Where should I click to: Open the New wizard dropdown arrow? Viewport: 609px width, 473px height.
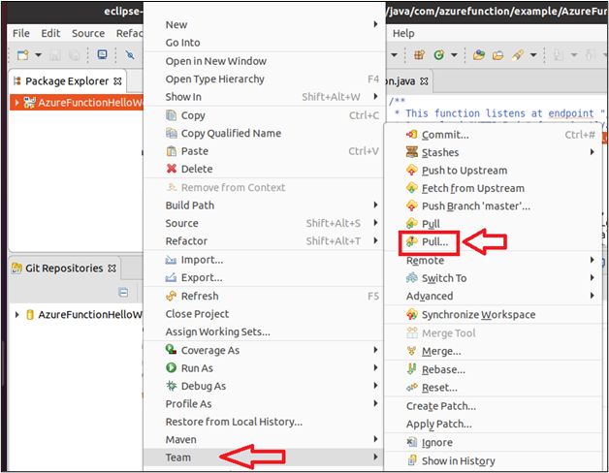(x=38, y=54)
